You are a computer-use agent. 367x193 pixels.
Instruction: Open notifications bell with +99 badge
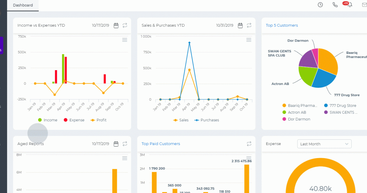pyautogui.click(x=350, y=5)
